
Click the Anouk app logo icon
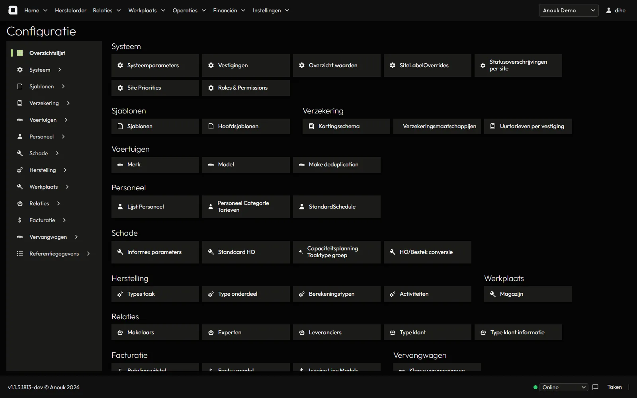13,10
